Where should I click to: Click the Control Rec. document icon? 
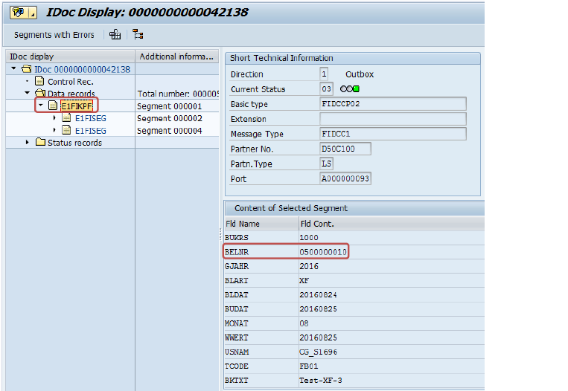click(x=40, y=81)
